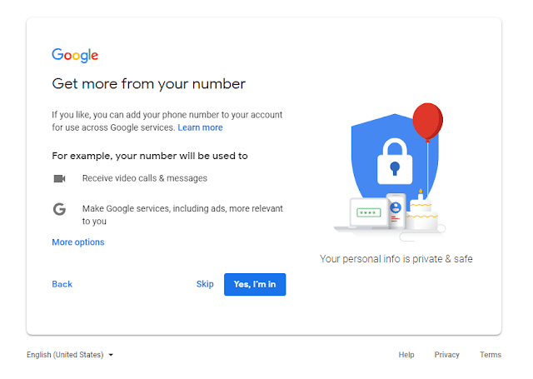This screenshot has width=533, height=379.
Task: Confirm with Yes, I'm in button
Action: [x=255, y=285]
